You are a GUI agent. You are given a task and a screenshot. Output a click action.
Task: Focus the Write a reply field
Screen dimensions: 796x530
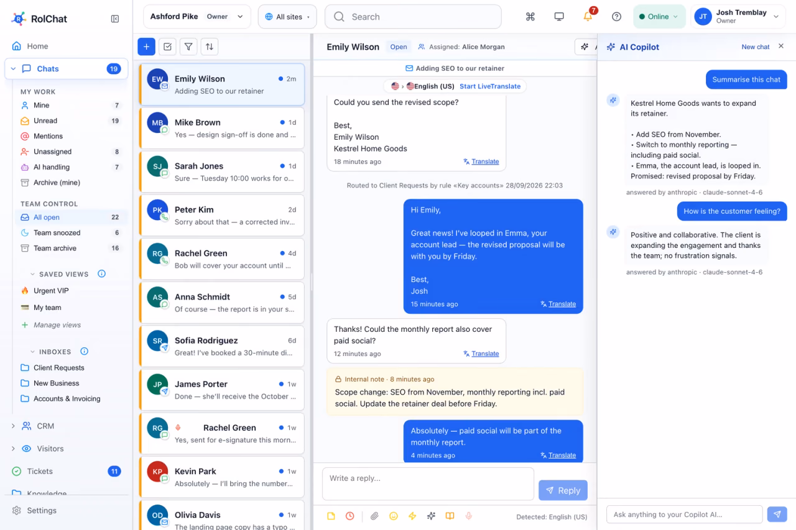[428, 484]
